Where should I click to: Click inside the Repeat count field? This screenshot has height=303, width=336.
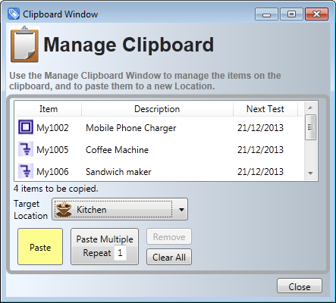(120, 253)
